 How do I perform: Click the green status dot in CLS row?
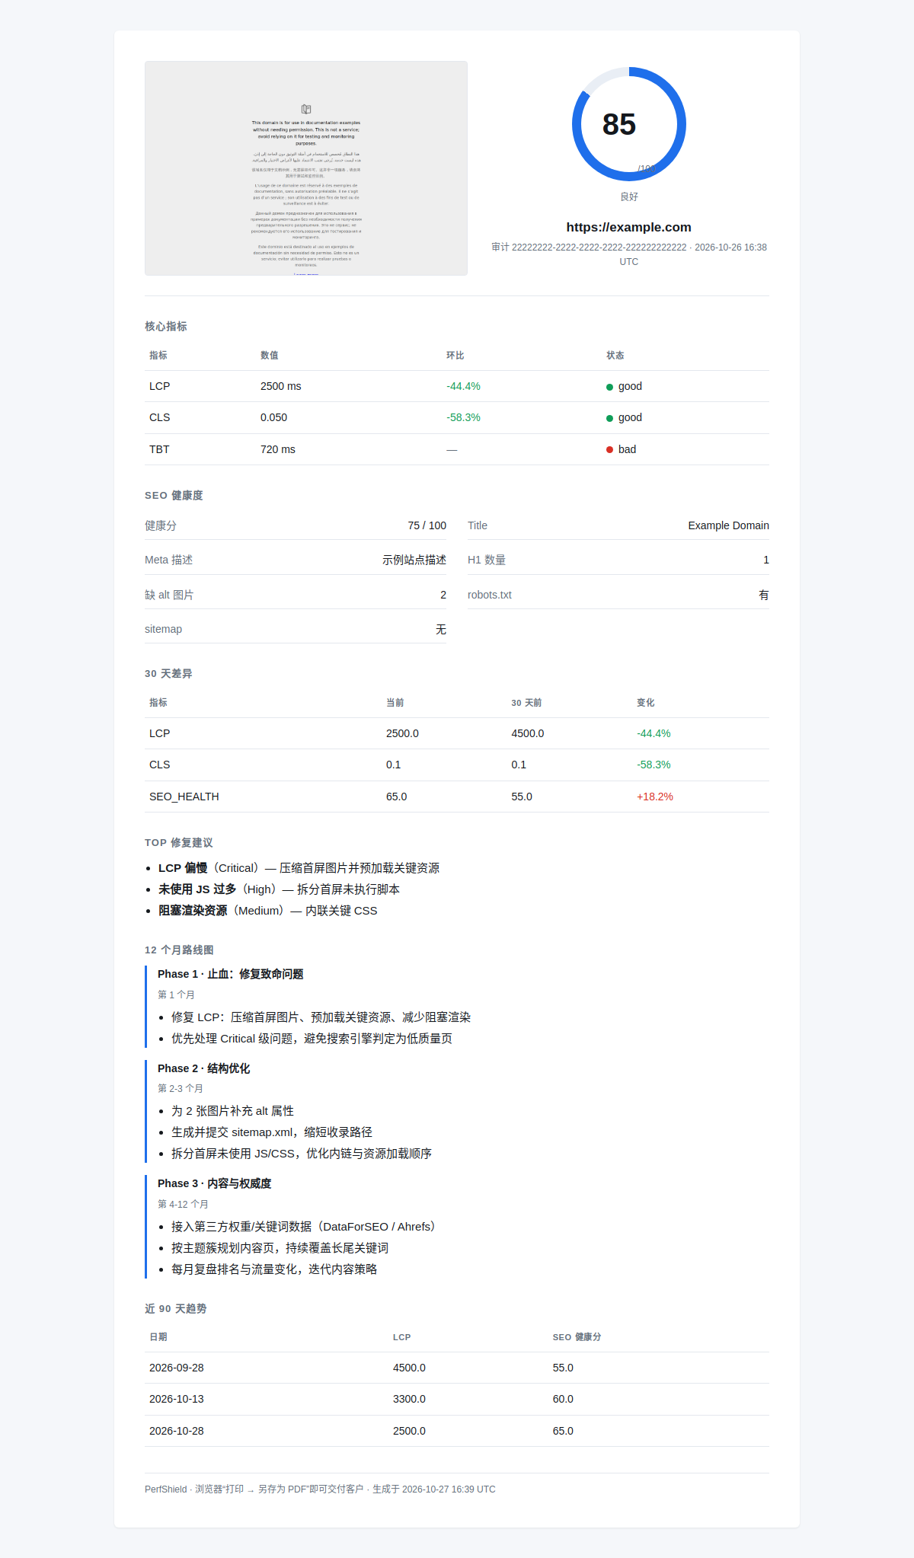tap(609, 418)
